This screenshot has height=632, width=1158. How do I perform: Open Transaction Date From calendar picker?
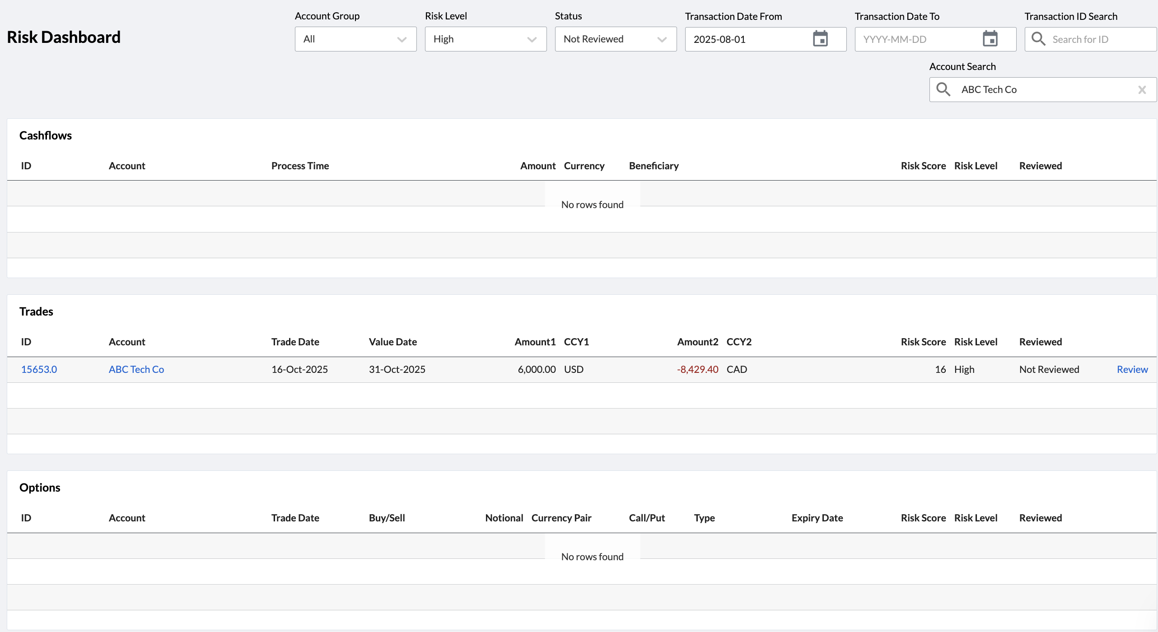click(x=820, y=39)
